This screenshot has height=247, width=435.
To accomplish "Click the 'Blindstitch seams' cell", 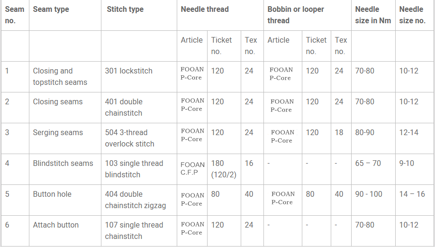I will (x=65, y=169).
